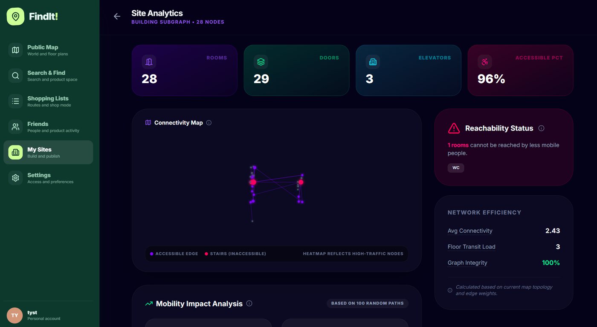
Task: Open Friends section
Action: tap(48, 127)
